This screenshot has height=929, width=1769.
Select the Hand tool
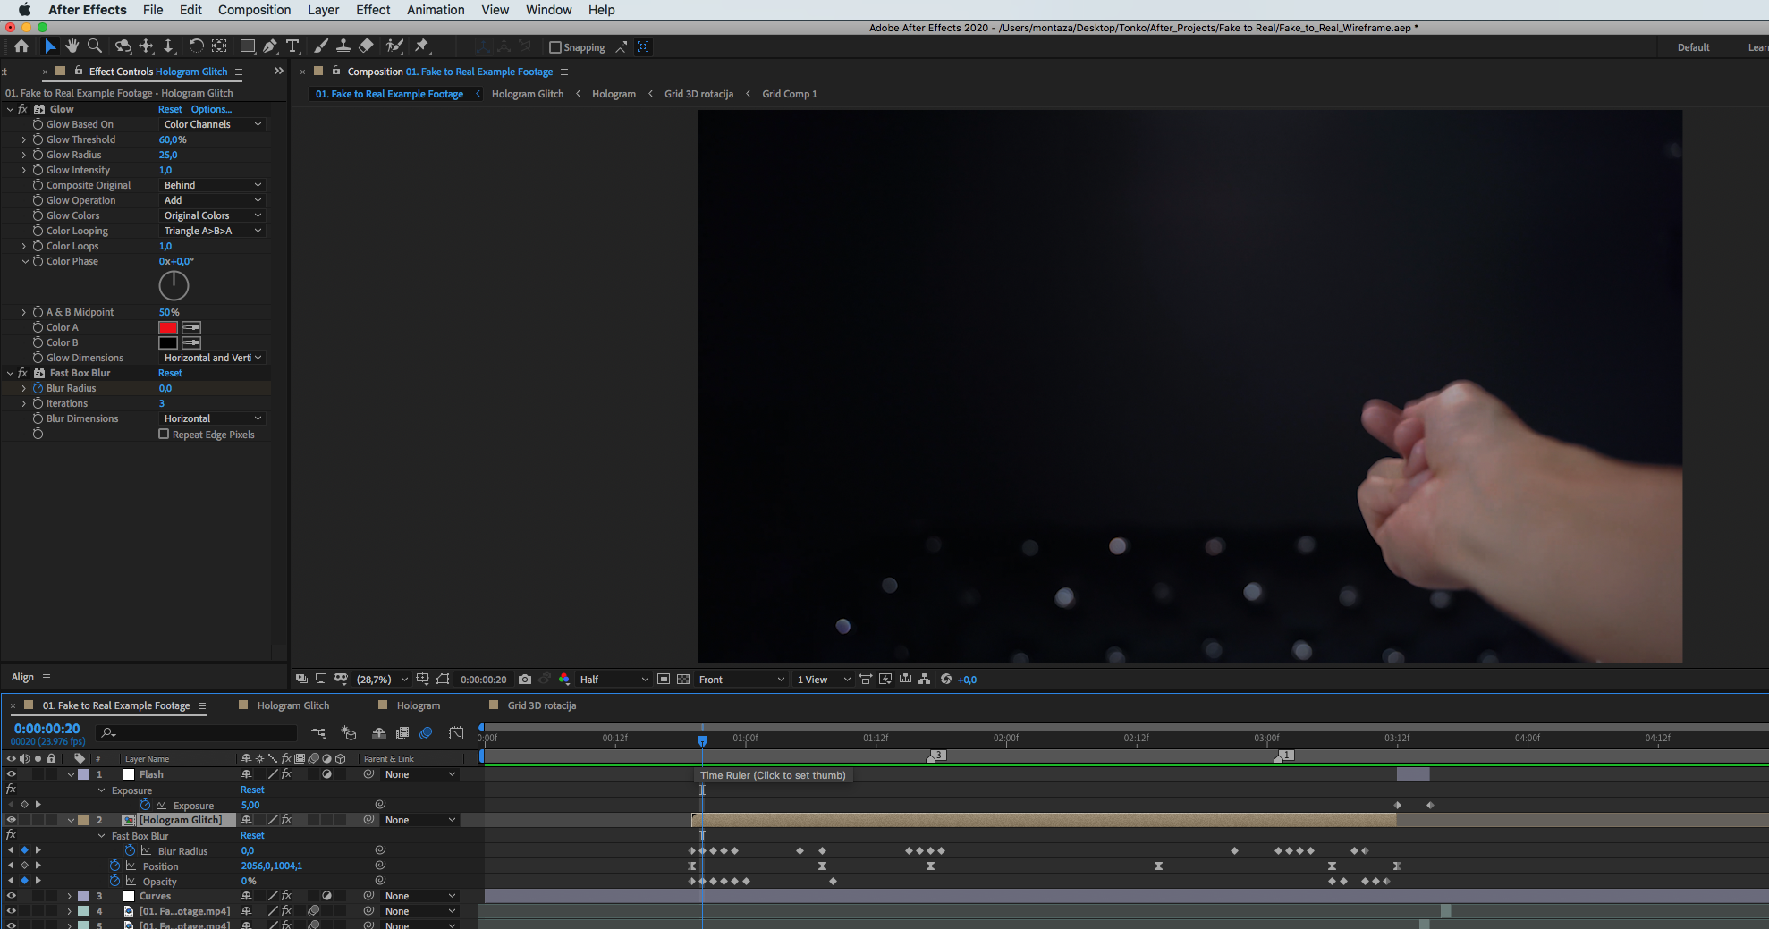point(72,46)
